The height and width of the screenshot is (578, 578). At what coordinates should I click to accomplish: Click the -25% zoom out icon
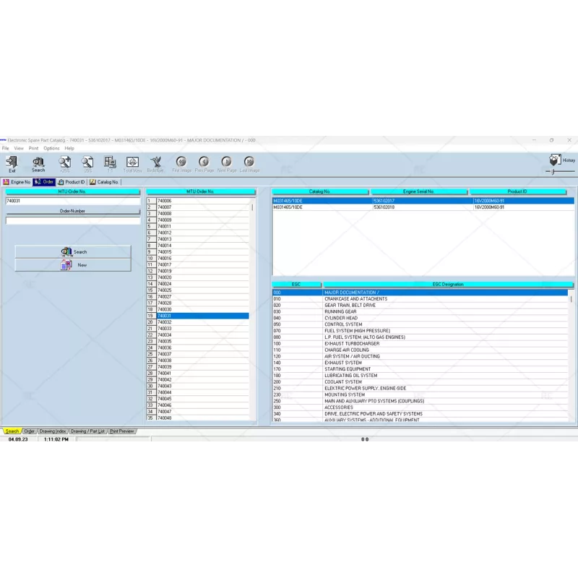87,163
